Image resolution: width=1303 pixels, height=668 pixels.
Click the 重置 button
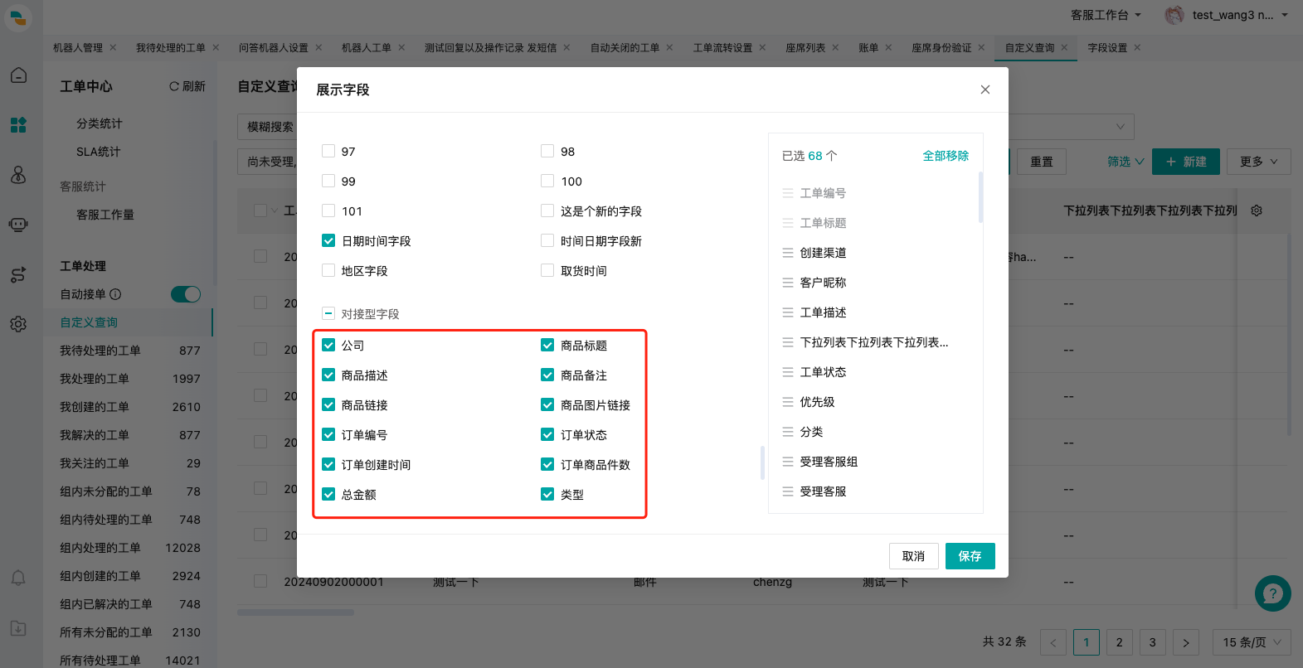(x=1042, y=162)
